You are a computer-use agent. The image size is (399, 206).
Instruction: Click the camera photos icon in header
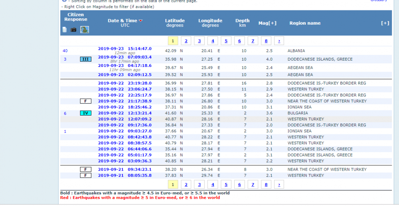click(73, 29)
